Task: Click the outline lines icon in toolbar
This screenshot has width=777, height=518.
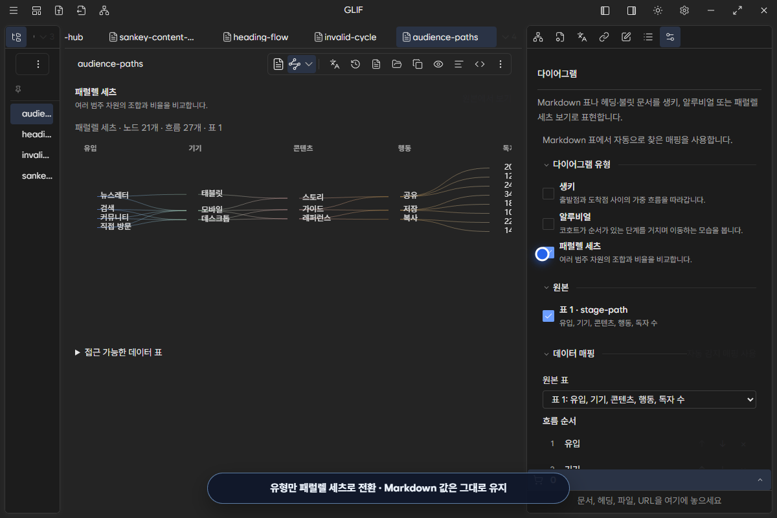Action: [x=459, y=64]
